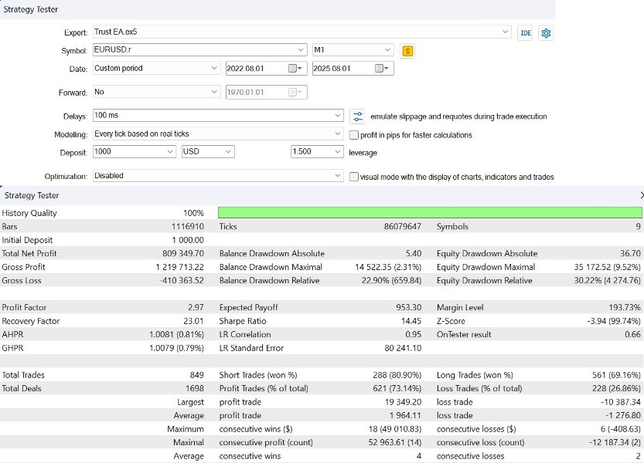Click the Sharpe Ratio value 14.45
This screenshot has width=644, height=463.
(411, 321)
